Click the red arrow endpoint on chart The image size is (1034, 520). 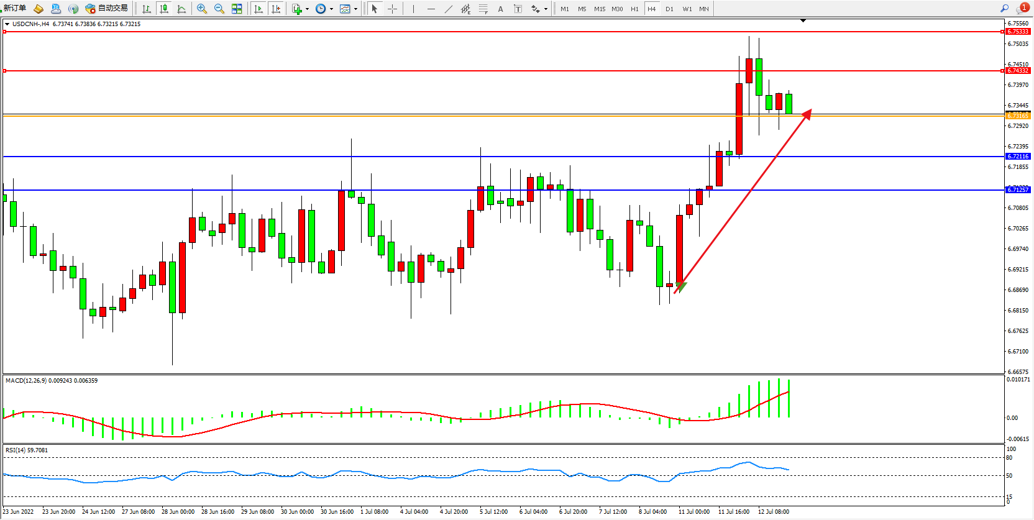click(810, 111)
